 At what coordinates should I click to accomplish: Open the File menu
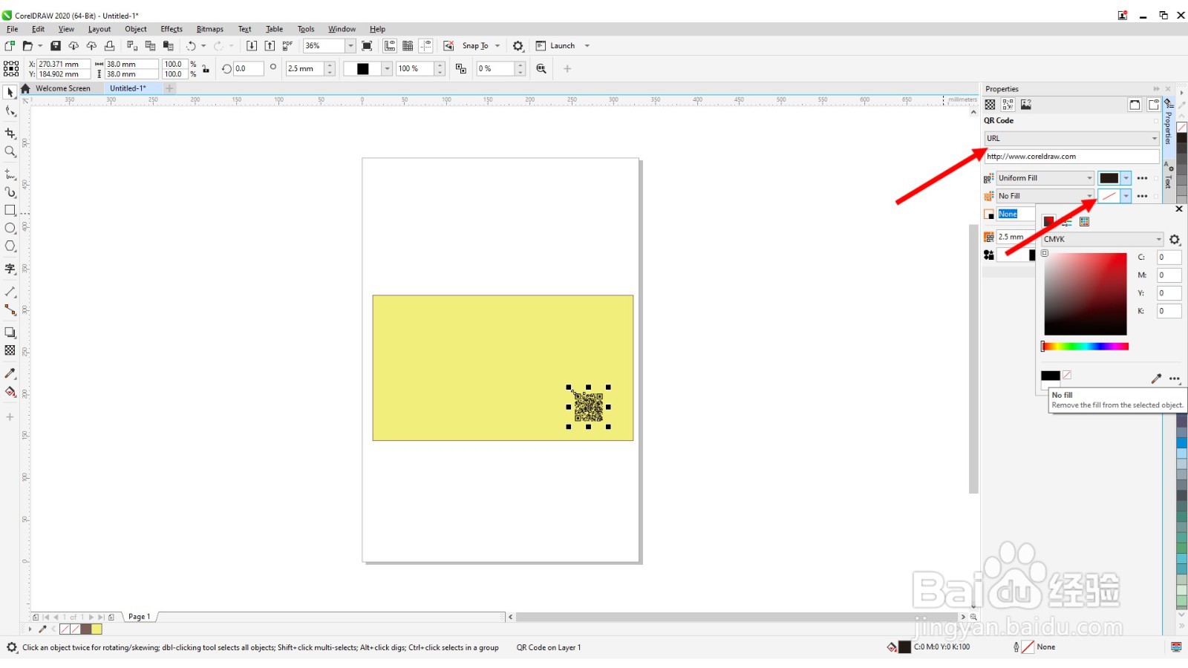(x=13, y=29)
